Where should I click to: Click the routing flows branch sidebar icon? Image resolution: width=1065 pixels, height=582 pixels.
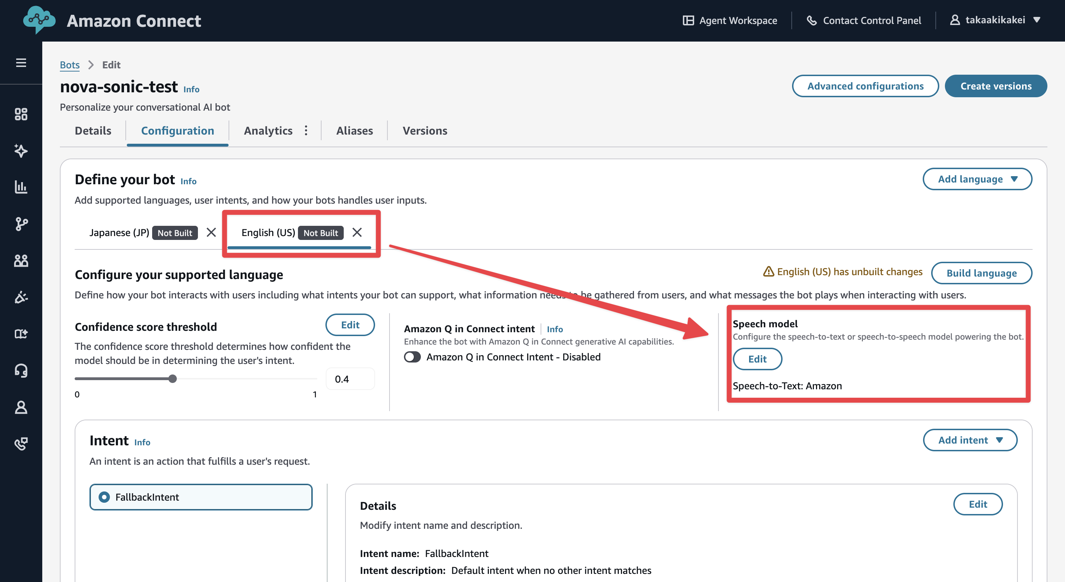pyautogui.click(x=21, y=224)
